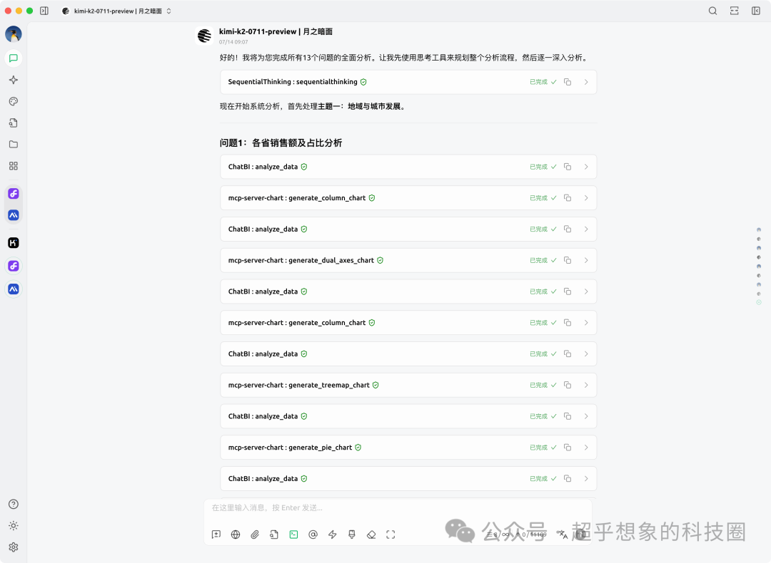771x563 pixels.
Task: Click shield icon beside generate_pie_chart
Action: pyautogui.click(x=358, y=447)
